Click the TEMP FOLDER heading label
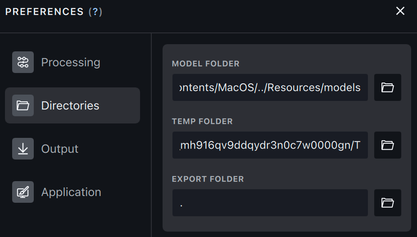 click(202, 121)
